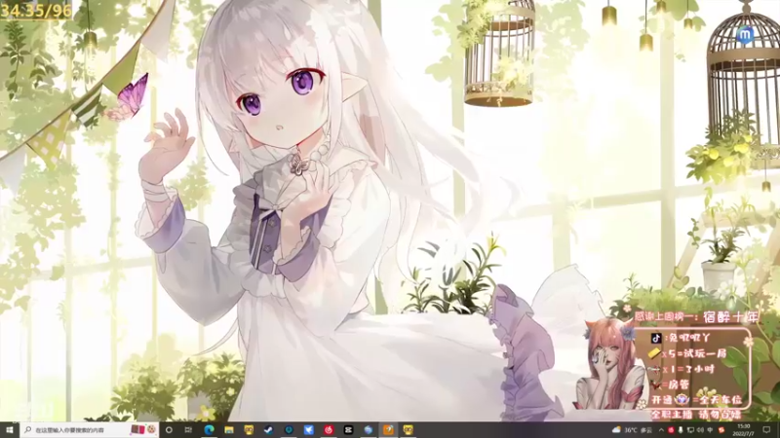Launch CapCut black-and-white taskbar icon
This screenshot has width=780, height=438.
click(348, 429)
